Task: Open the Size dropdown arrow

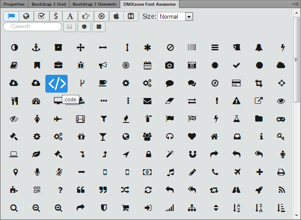Action: [189, 17]
